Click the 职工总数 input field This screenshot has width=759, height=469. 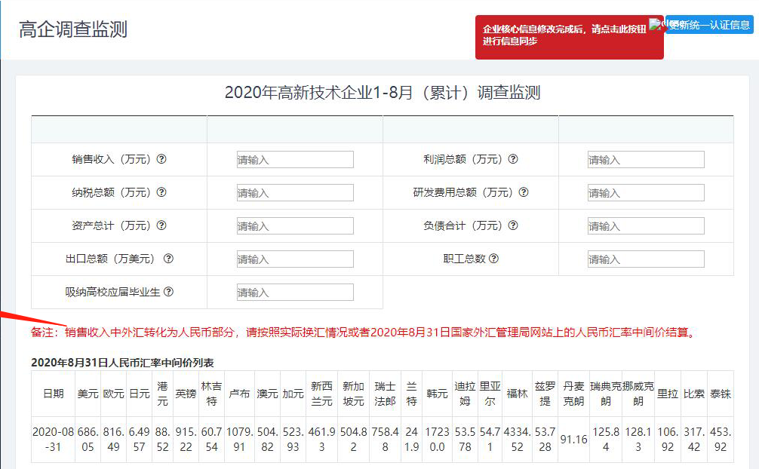(647, 259)
